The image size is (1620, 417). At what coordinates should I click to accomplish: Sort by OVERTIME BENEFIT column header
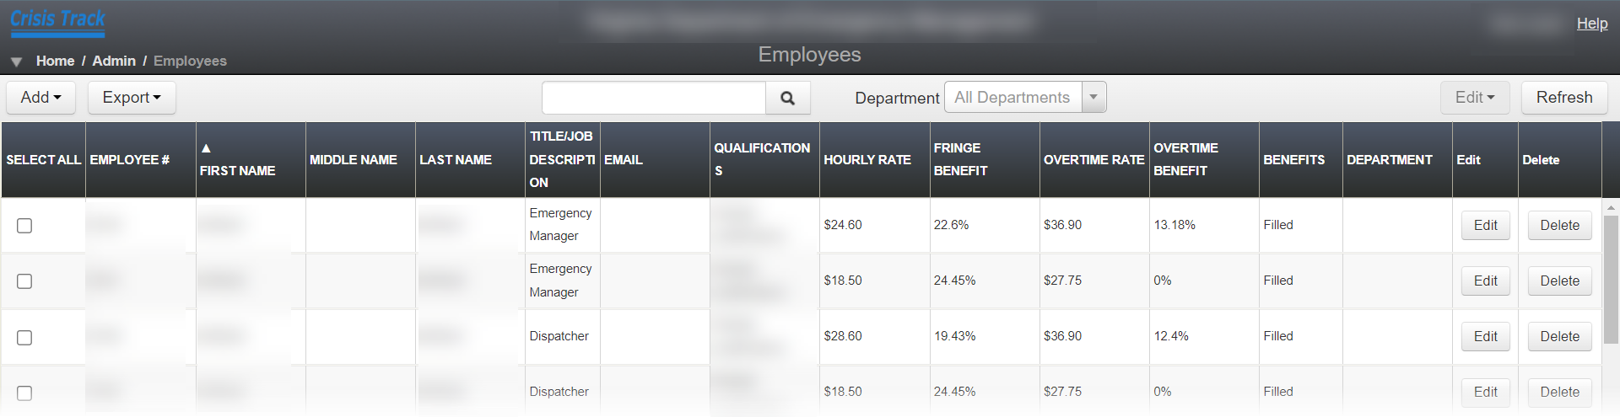[x=1204, y=160]
